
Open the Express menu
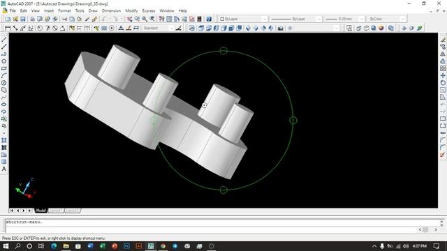pos(149,10)
